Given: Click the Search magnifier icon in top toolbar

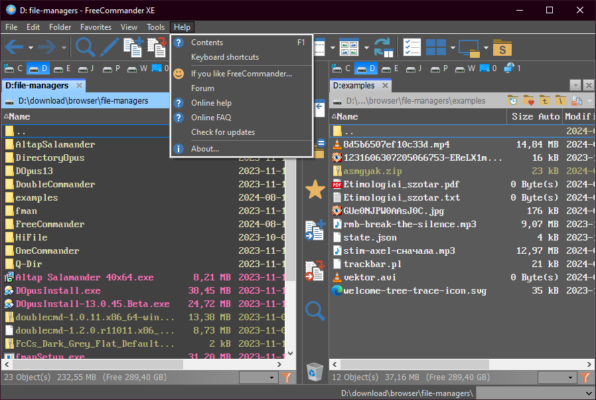Looking at the screenshot, I should coord(85,47).
